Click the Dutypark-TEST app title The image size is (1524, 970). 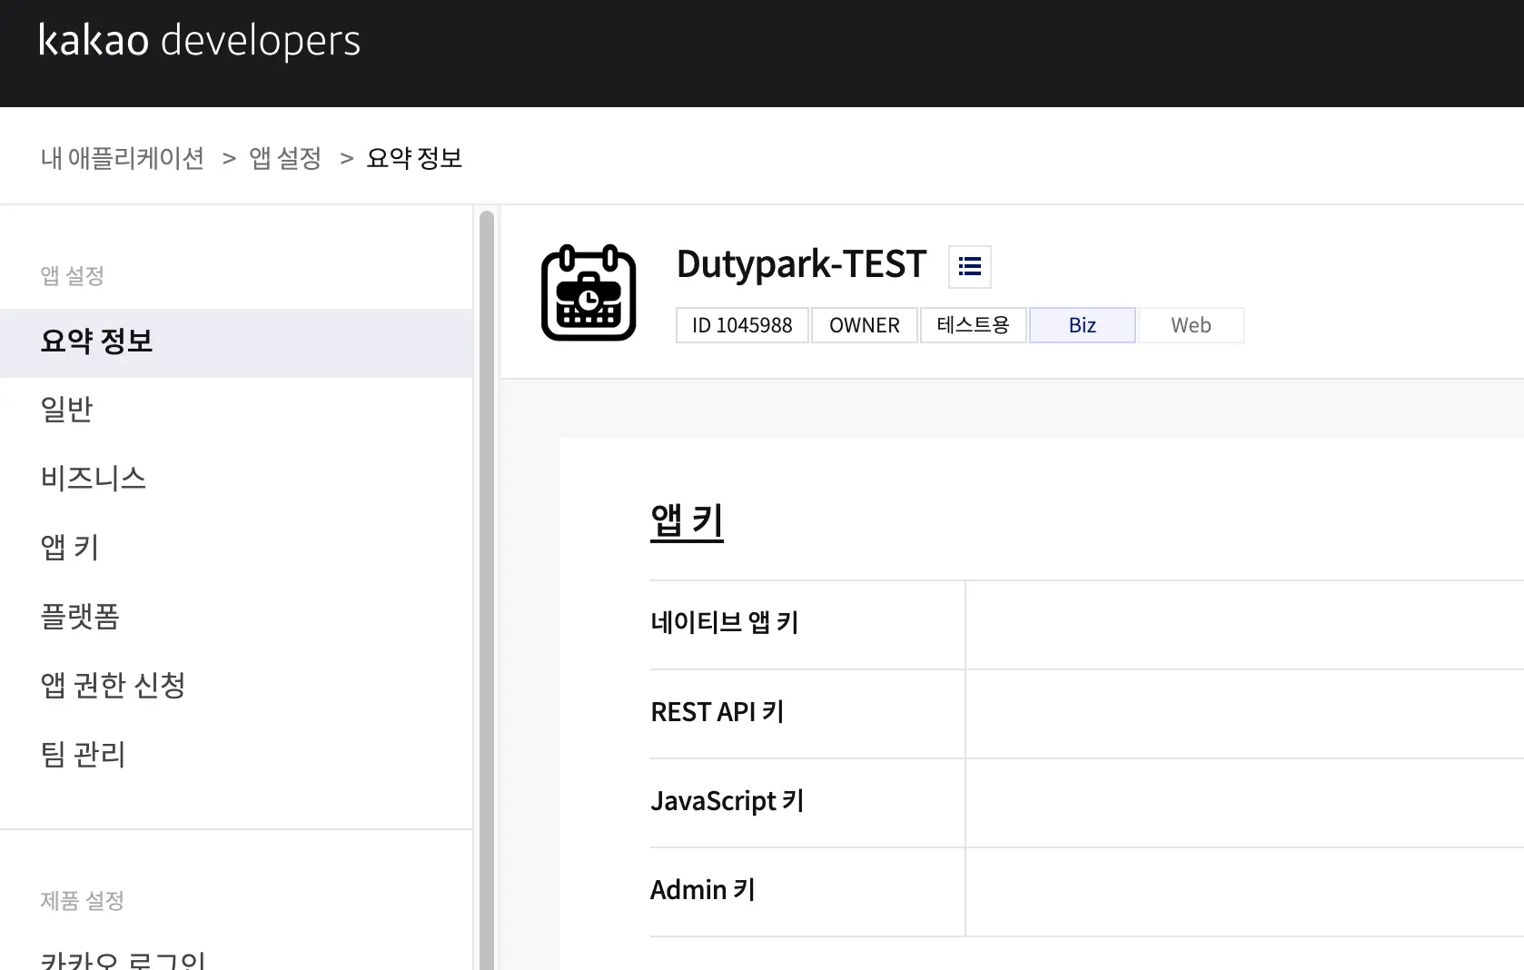click(x=801, y=264)
